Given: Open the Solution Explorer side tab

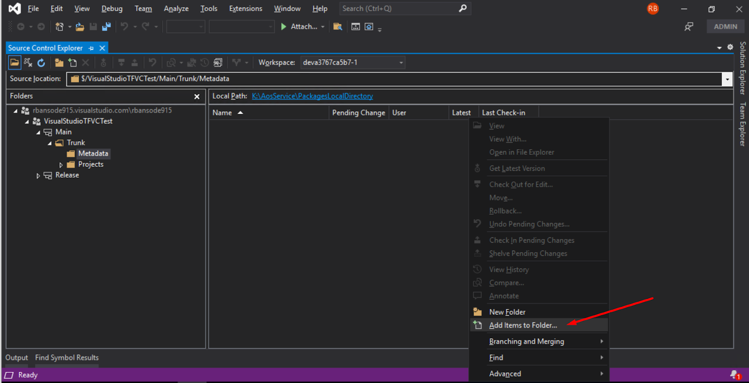Looking at the screenshot, I should pos(742,68).
